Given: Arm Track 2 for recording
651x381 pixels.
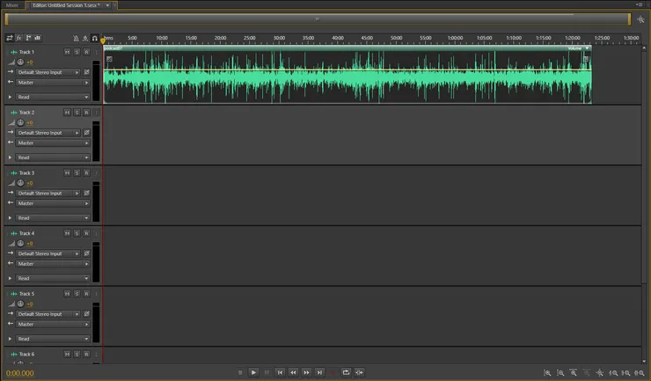Looking at the screenshot, I should pyautogui.click(x=86, y=113).
